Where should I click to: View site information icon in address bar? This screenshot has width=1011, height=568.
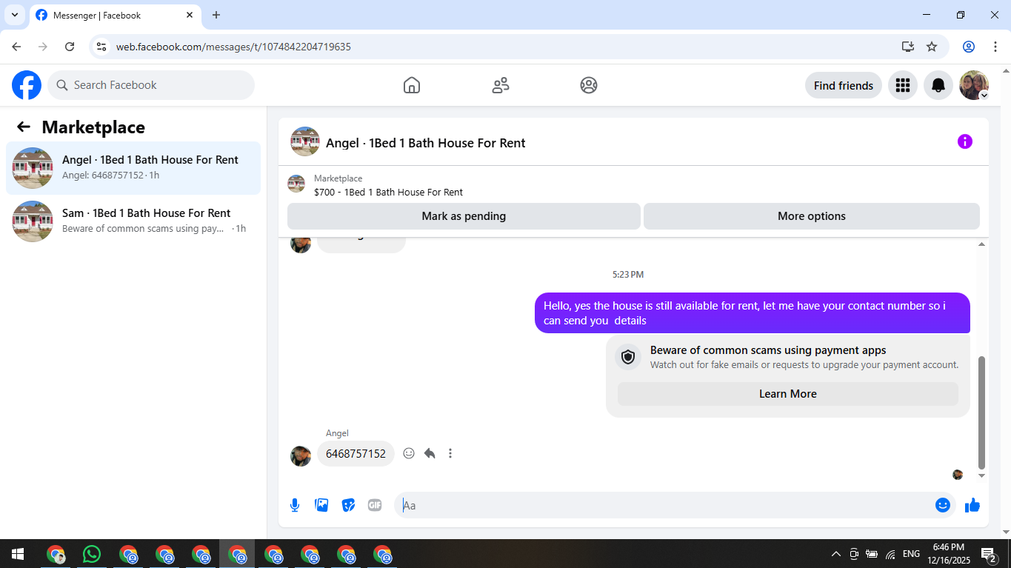pyautogui.click(x=101, y=47)
